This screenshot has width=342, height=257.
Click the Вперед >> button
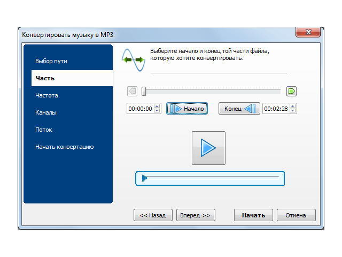196,215
